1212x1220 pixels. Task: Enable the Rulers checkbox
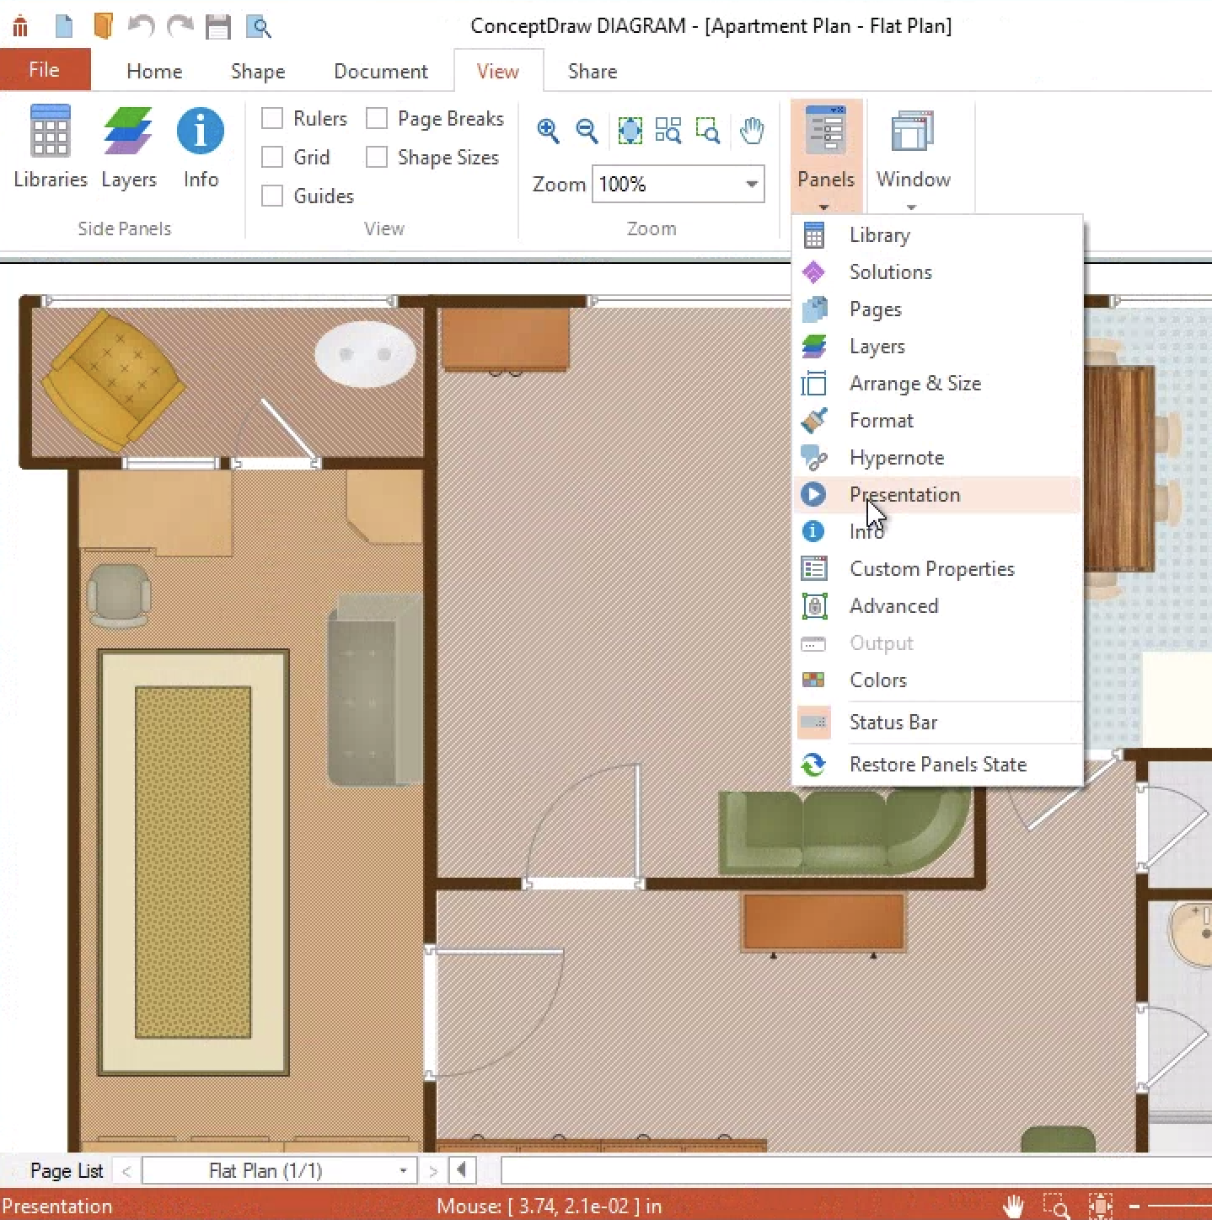(x=272, y=119)
